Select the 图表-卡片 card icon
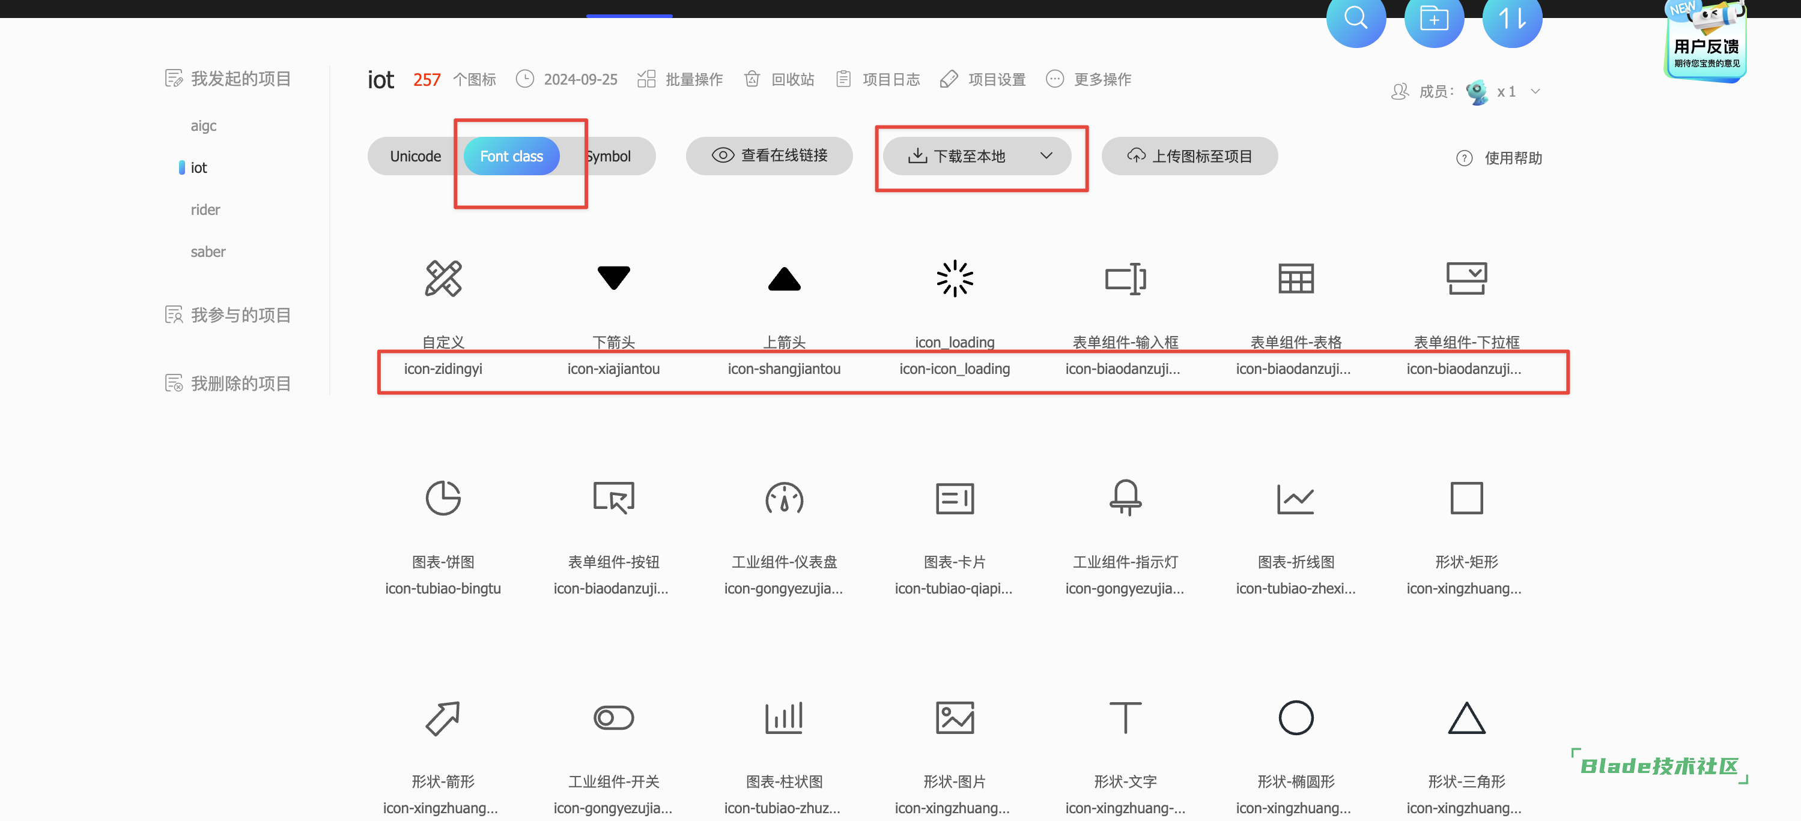 (955, 498)
